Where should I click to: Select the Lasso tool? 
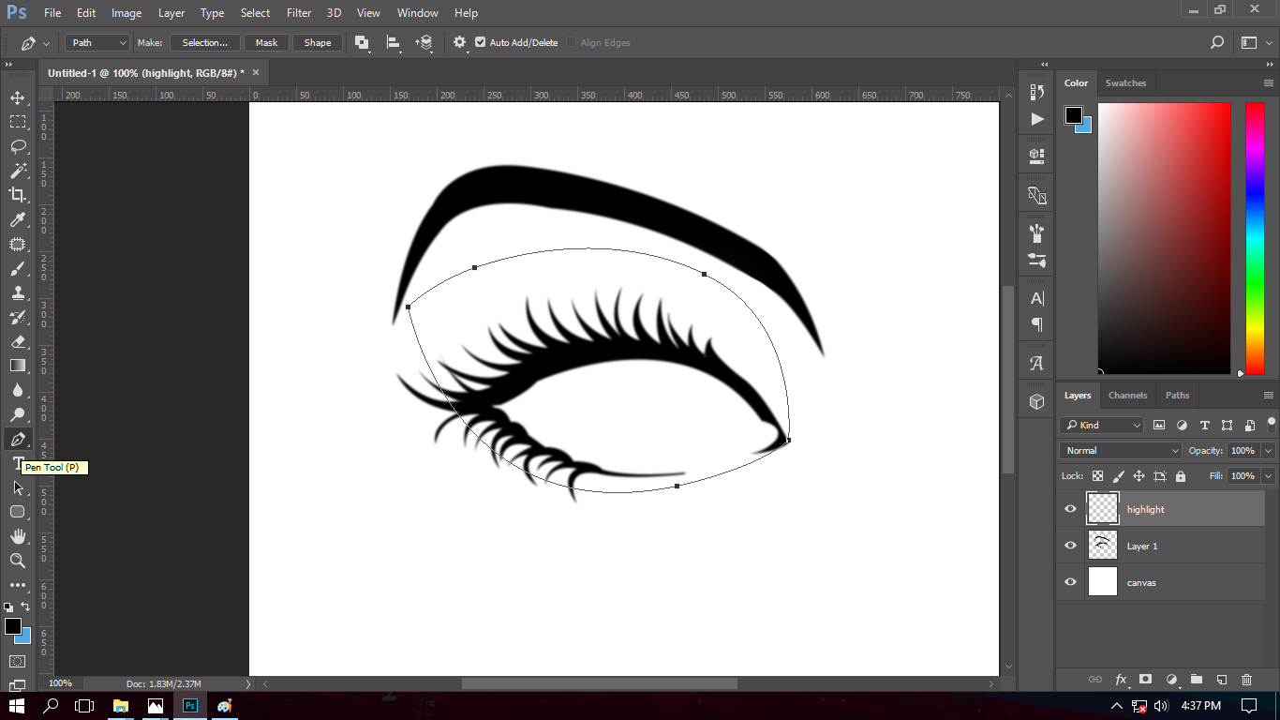17,146
